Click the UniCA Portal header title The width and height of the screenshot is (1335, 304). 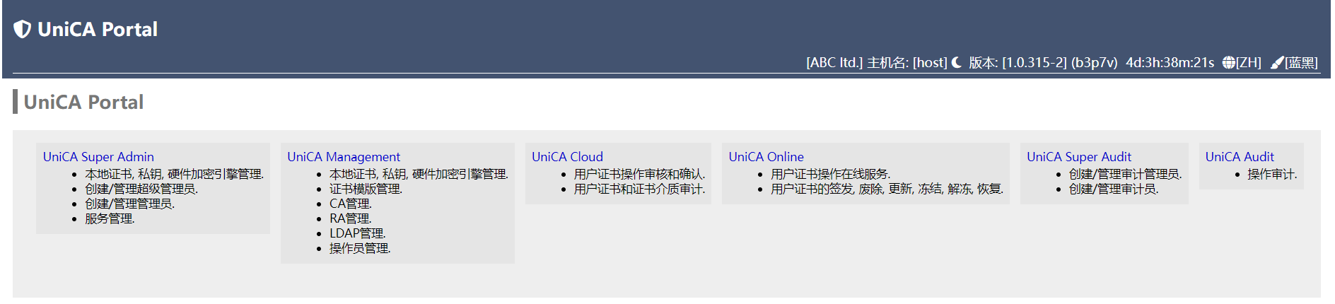(x=98, y=29)
